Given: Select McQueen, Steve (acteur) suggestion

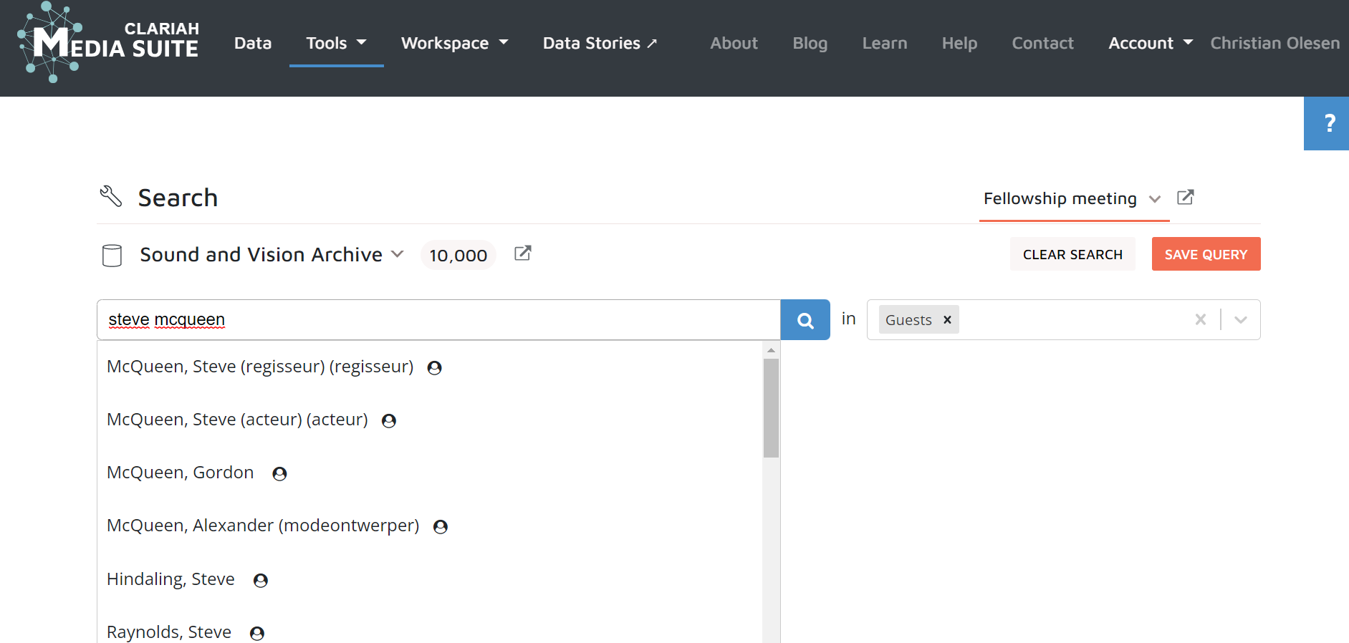Looking at the screenshot, I should pos(237,420).
